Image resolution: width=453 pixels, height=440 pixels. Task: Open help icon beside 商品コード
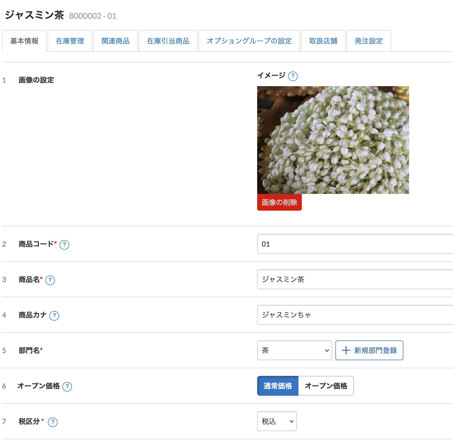tap(64, 245)
